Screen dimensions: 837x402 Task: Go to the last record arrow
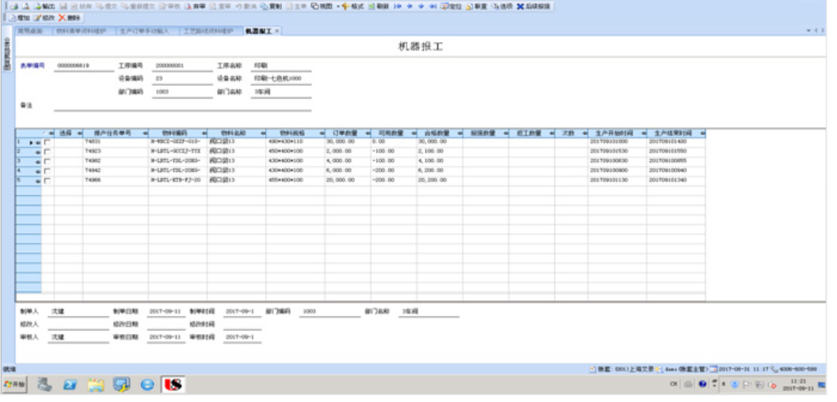click(x=433, y=6)
